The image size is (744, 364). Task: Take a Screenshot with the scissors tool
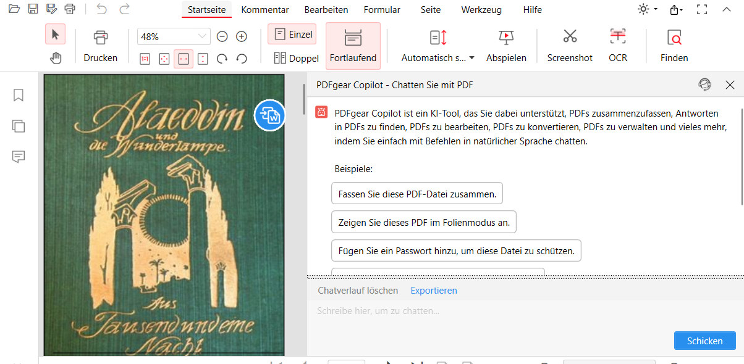click(x=569, y=45)
